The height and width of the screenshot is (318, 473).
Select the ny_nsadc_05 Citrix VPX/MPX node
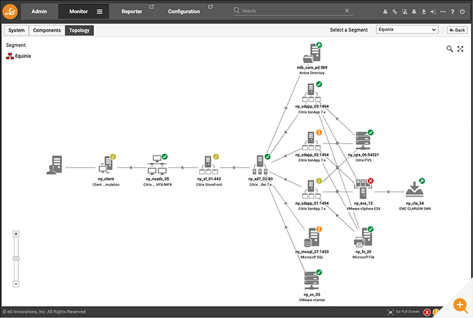[157, 165]
